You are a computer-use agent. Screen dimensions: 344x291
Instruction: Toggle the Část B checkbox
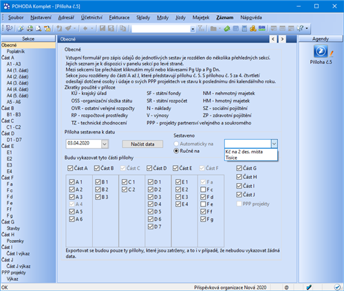pyautogui.click(x=97, y=168)
